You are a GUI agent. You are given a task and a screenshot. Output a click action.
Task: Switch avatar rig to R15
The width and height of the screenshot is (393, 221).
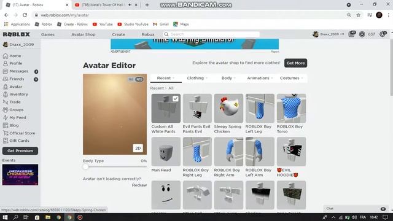point(139,79)
